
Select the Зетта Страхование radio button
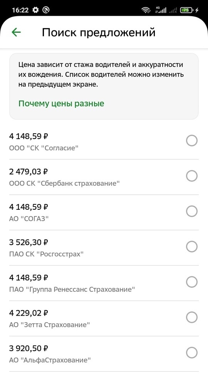192,317
